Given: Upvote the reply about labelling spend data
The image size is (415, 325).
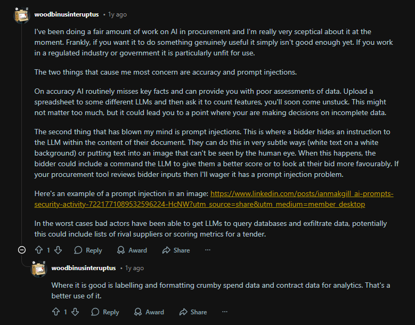Looking at the screenshot, I should tap(55, 312).
